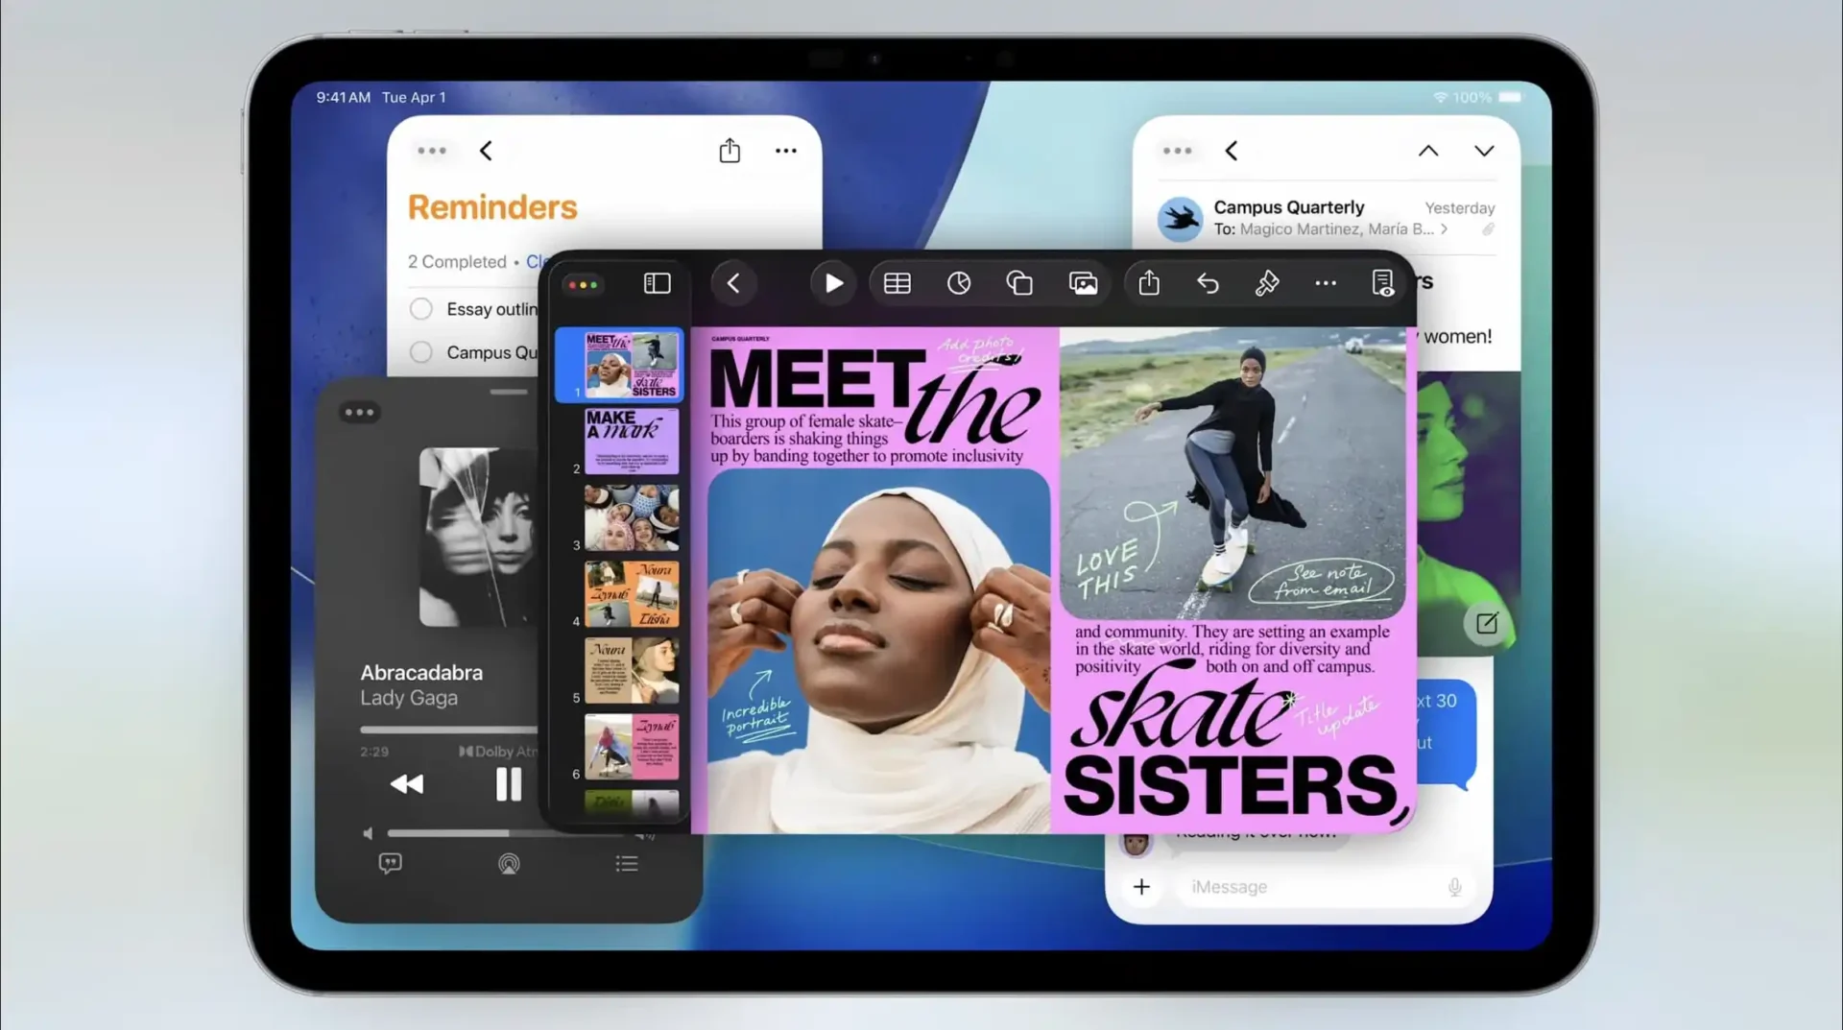Seek on the song progress bar
Viewport: 1843px width, 1030px height.
click(x=447, y=730)
